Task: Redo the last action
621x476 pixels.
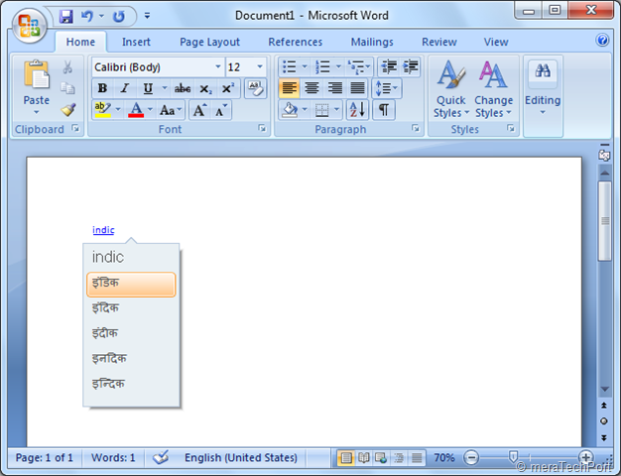Action: 119,16
